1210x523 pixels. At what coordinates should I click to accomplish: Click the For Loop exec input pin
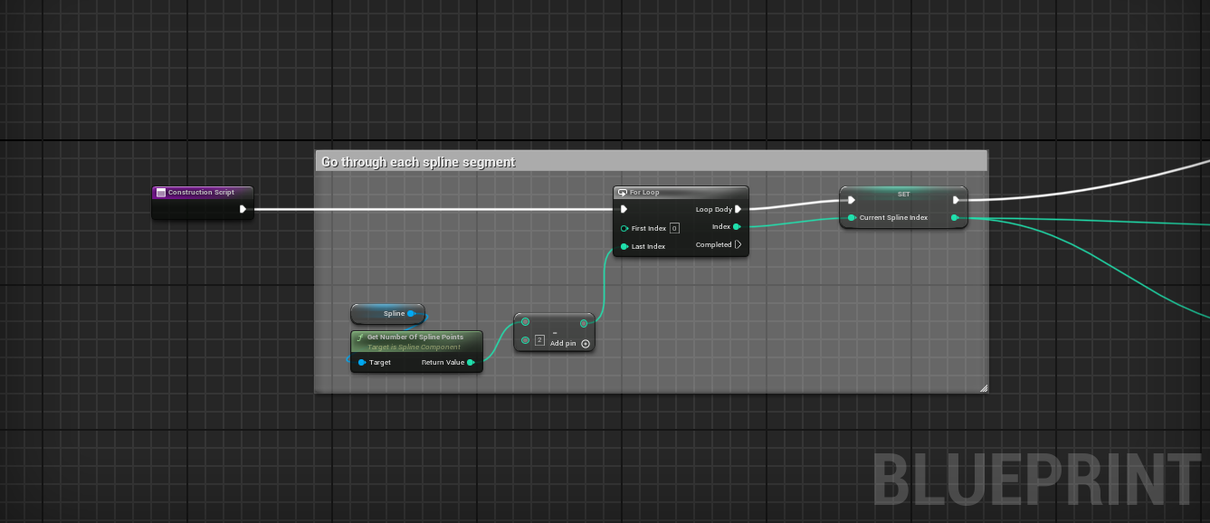pyautogui.click(x=624, y=209)
